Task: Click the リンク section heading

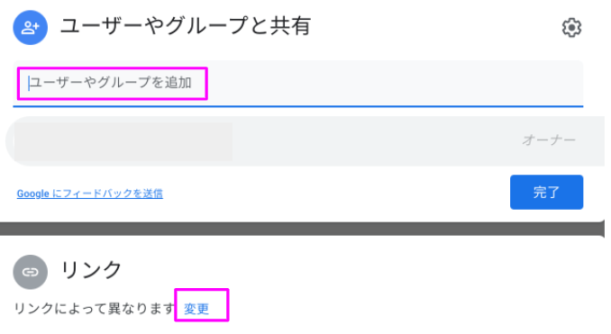Action: [91, 269]
